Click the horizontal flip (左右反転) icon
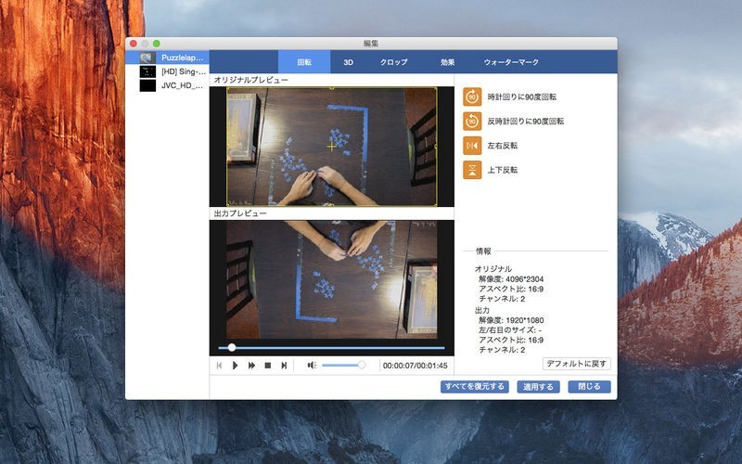Screen dimensions: 742x464 [473, 146]
